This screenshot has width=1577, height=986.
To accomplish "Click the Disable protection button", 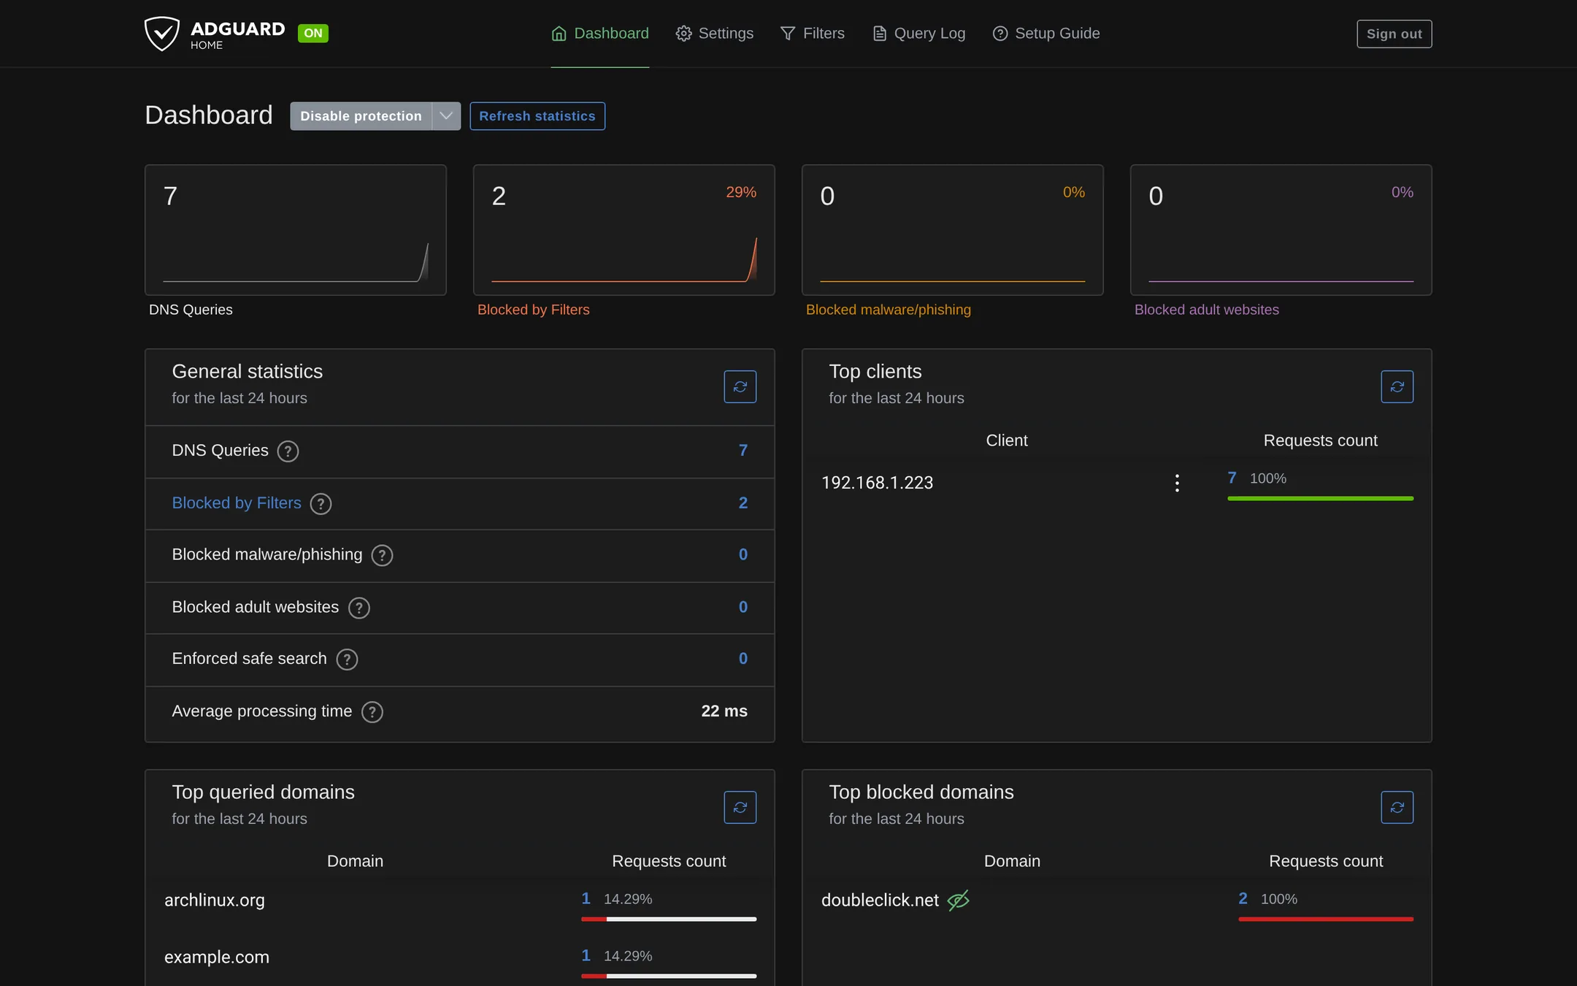I will point(361,116).
